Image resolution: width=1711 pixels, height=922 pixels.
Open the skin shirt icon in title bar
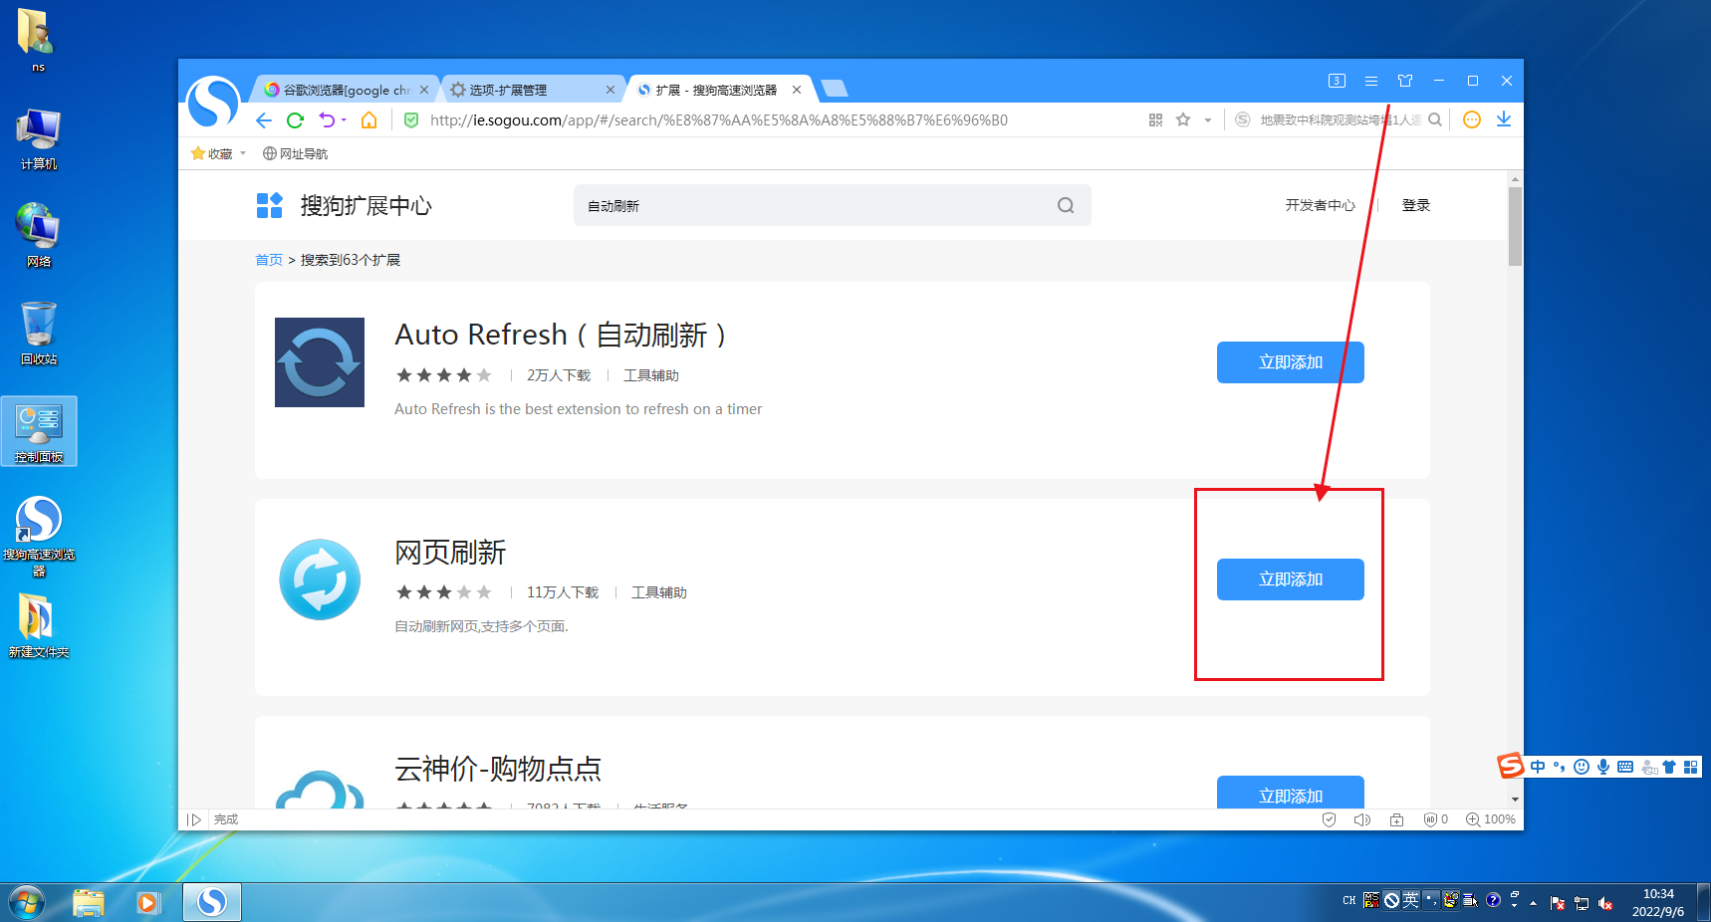pyautogui.click(x=1405, y=81)
